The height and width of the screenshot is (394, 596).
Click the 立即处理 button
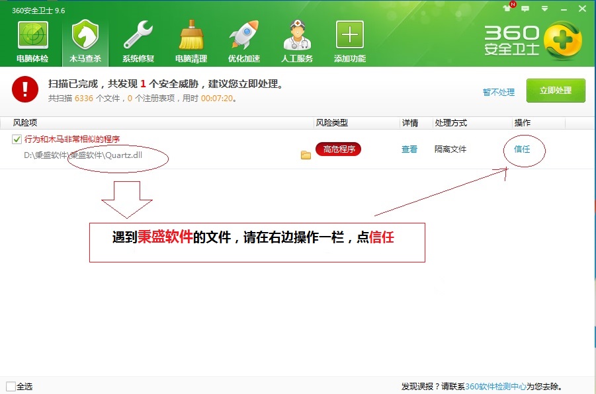click(556, 91)
